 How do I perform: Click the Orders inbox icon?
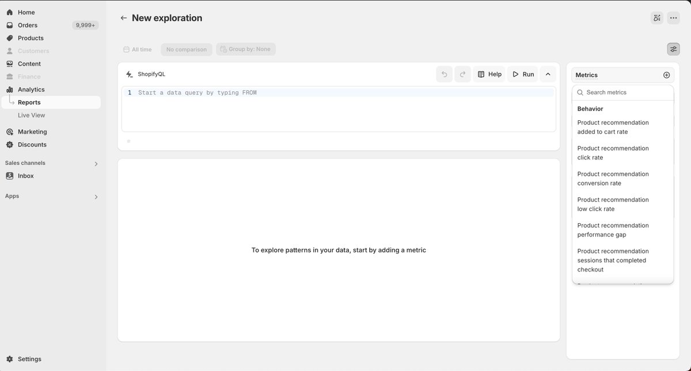(9, 25)
